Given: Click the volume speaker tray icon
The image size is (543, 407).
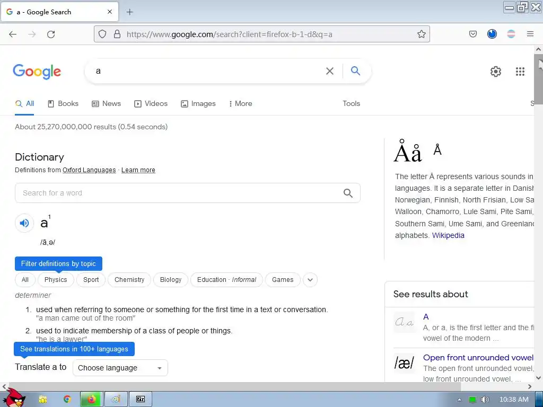Looking at the screenshot, I should (485, 400).
